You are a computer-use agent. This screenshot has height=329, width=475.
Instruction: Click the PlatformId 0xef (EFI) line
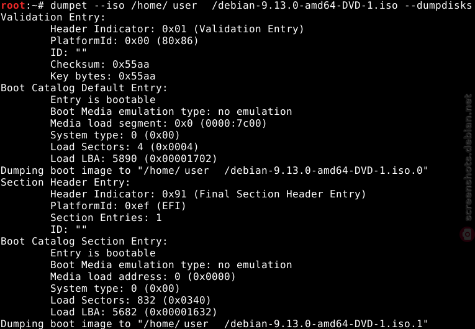(x=118, y=206)
